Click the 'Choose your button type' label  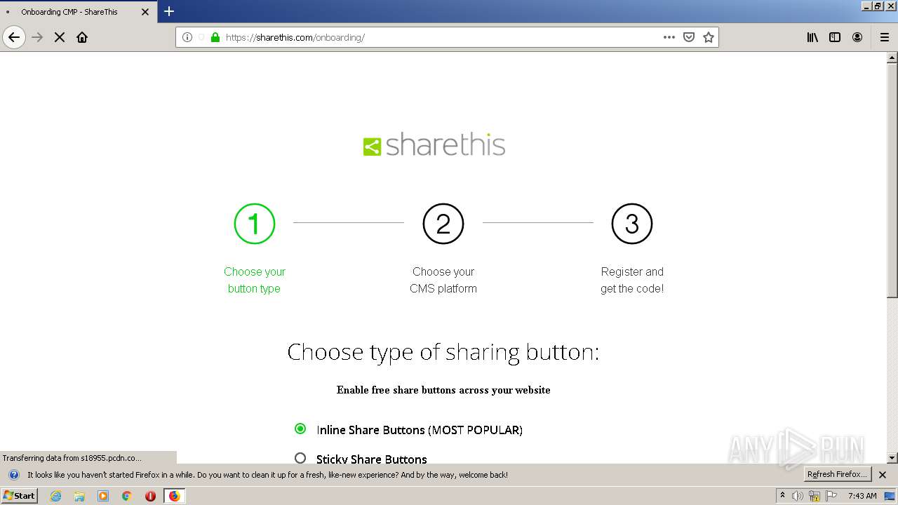pyautogui.click(x=254, y=280)
